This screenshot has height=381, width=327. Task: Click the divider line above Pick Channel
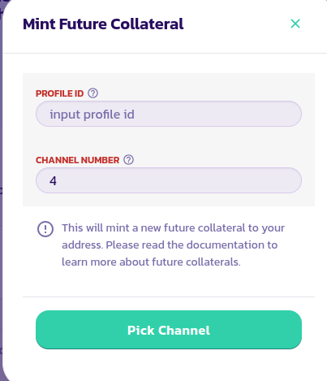pyautogui.click(x=169, y=297)
